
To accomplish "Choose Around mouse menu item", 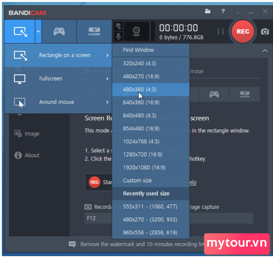I will 58,102.
